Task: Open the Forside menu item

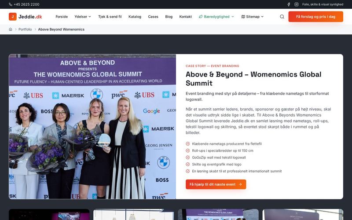Action: 62,17
